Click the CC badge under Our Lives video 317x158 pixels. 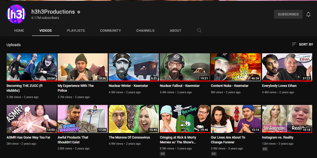tap(214, 154)
